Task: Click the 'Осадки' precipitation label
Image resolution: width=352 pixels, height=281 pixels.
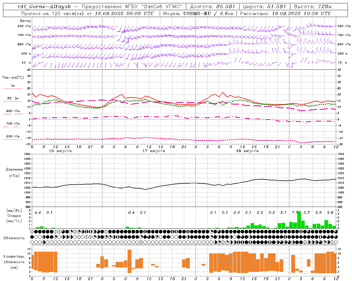Action: [x=14, y=216]
